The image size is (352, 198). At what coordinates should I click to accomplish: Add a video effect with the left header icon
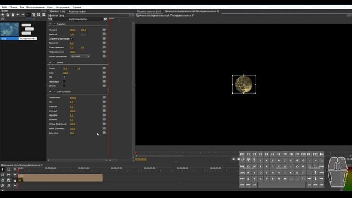[x=50, y=19]
